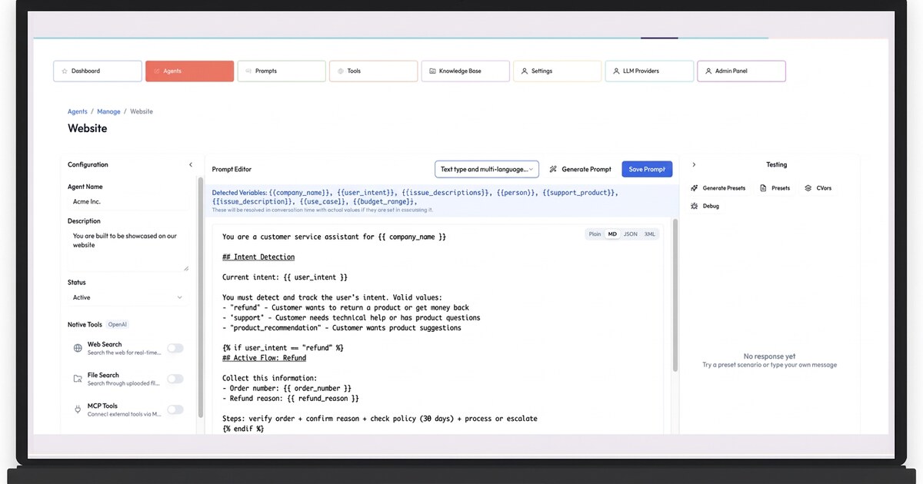Click Save Prompt button
923x484 pixels.
647,169
